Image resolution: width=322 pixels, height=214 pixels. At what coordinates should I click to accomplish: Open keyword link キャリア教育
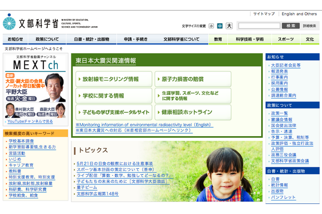point(21,165)
